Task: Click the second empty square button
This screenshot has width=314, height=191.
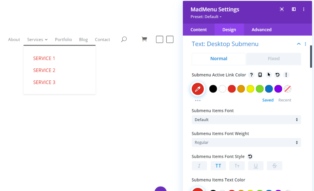Action: tap(170, 40)
